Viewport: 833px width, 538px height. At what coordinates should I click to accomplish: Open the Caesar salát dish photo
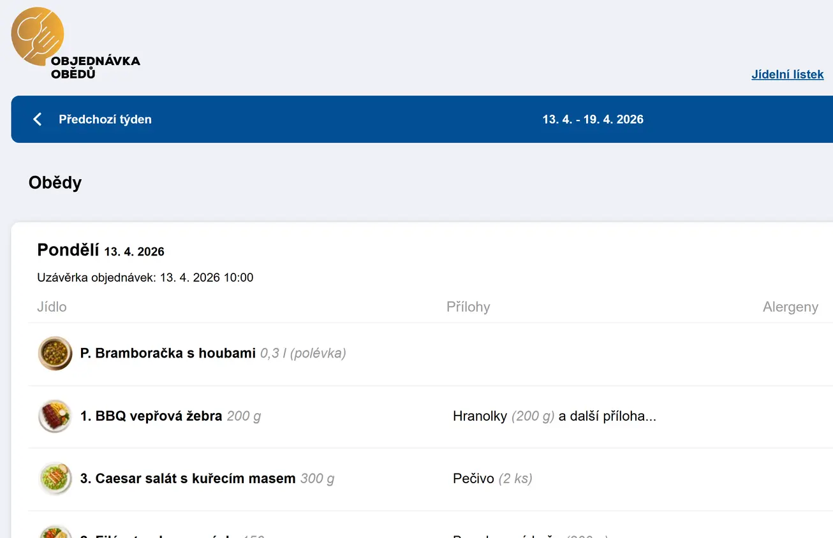[x=55, y=479]
